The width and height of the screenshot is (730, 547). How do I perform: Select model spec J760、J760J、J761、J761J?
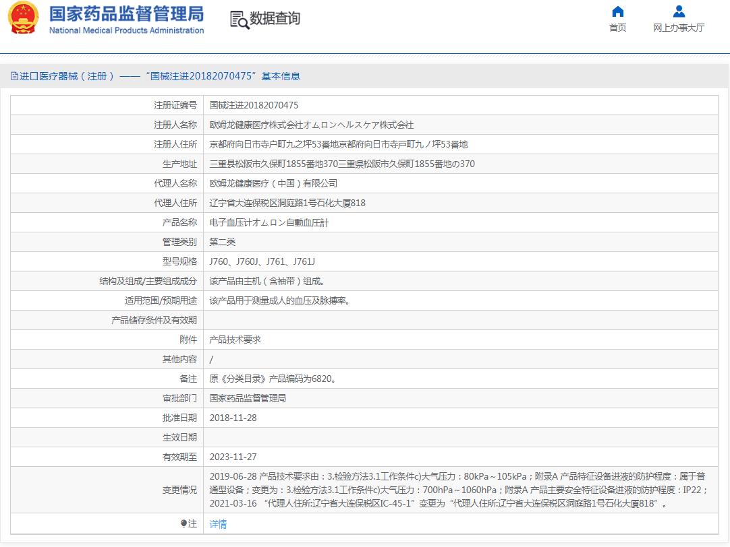262,261
